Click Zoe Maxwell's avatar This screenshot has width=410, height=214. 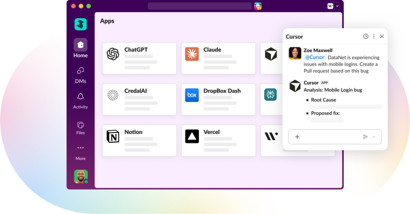[x=295, y=53]
